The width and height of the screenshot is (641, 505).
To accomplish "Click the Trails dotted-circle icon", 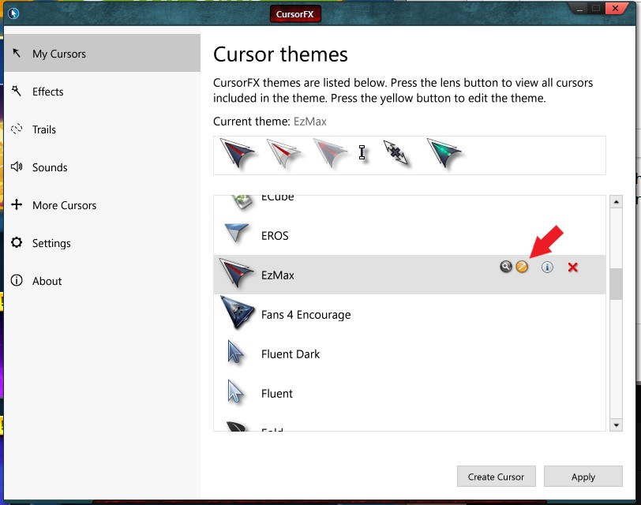I will pos(17,129).
